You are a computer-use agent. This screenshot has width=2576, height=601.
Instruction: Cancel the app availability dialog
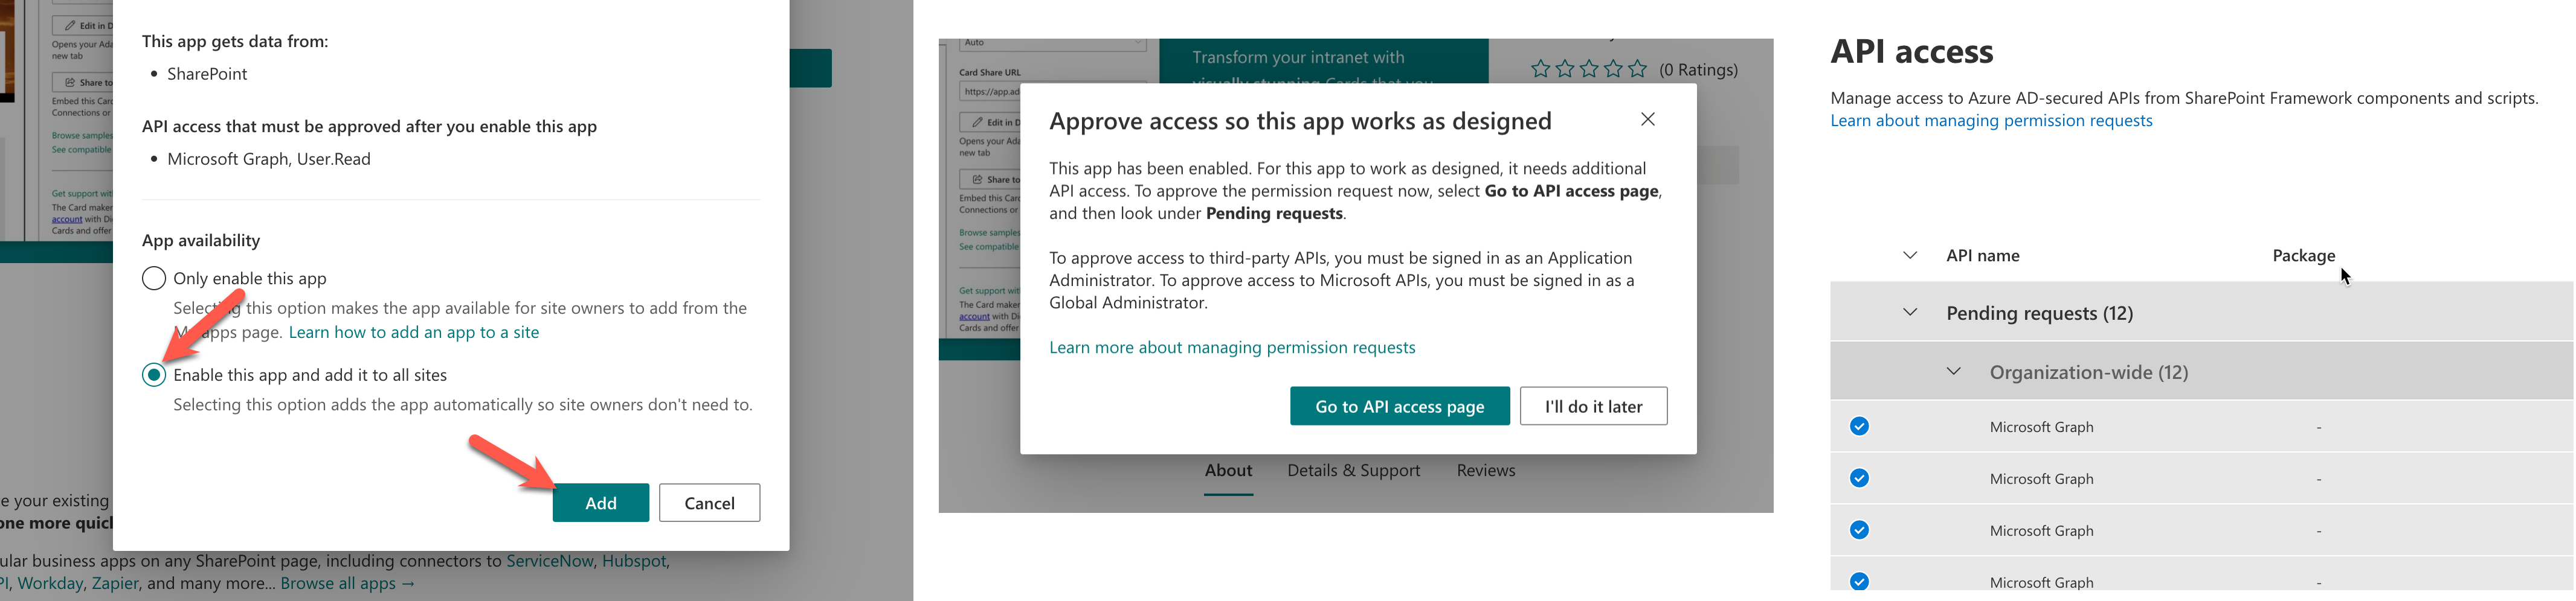coord(710,503)
